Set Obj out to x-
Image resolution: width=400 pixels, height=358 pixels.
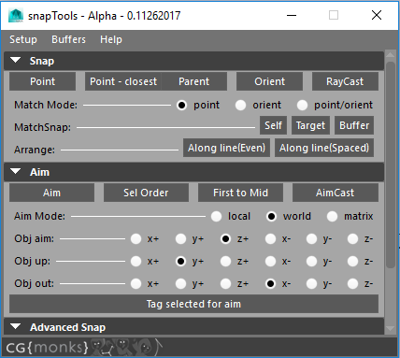coord(270,284)
